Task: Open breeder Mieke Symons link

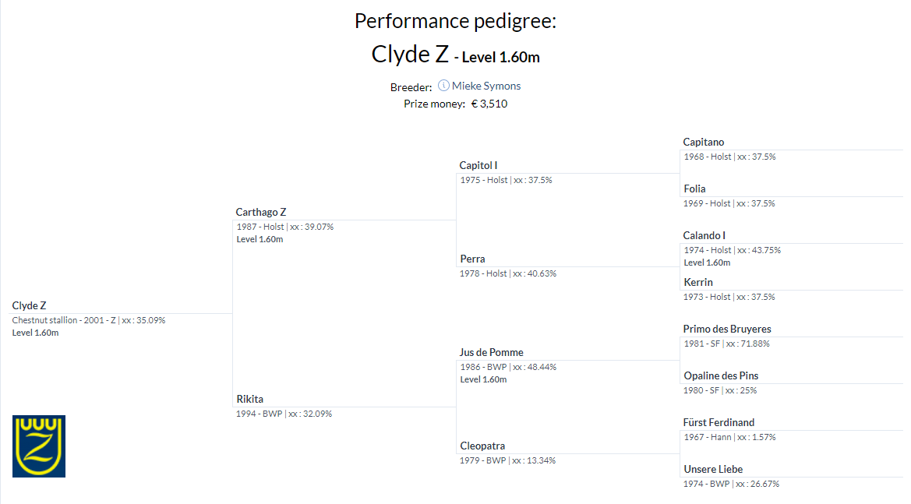Action: [486, 86]
